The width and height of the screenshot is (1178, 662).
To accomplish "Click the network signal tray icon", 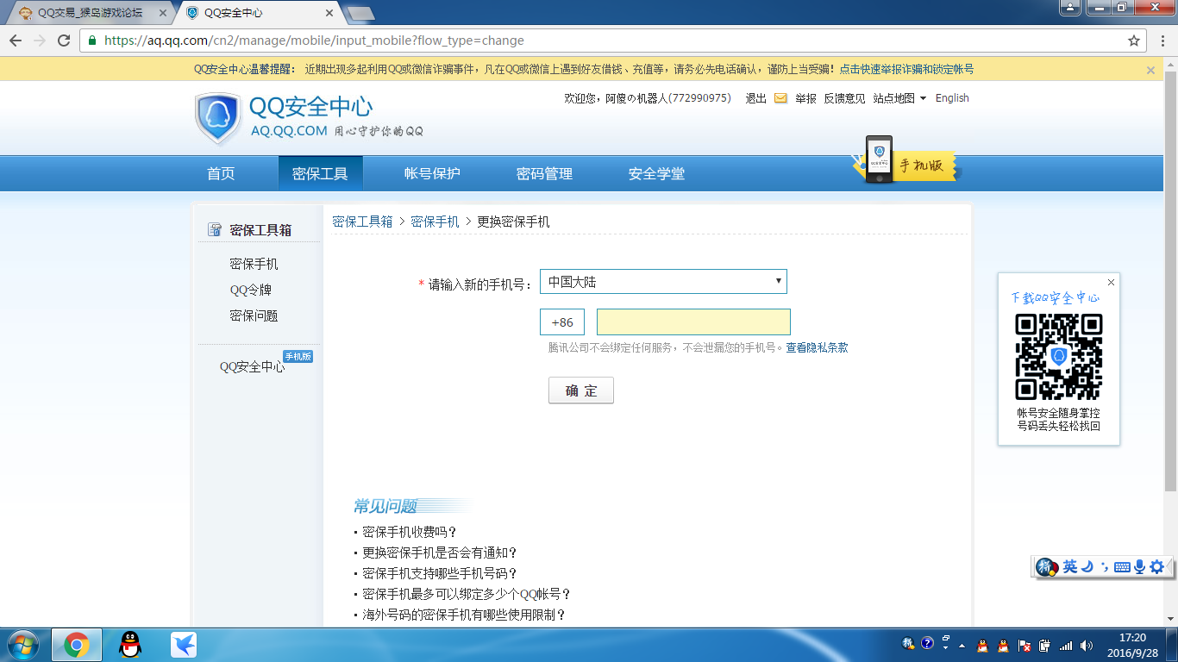I will [1066, 645].
